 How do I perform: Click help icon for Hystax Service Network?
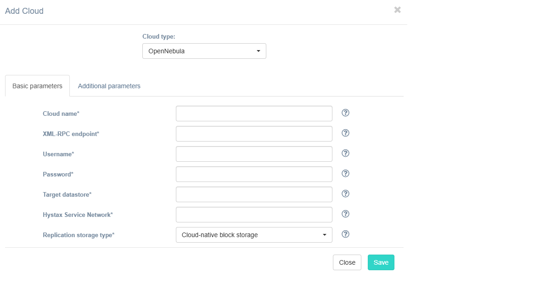pyautogui.click(x=346, y=214)
